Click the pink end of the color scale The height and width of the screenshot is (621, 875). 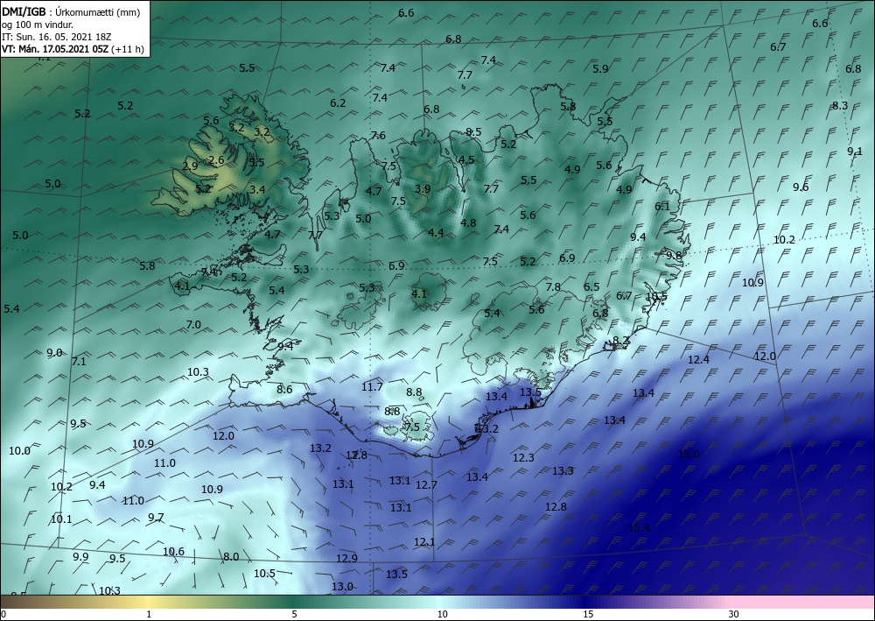[x=803, y=602]
